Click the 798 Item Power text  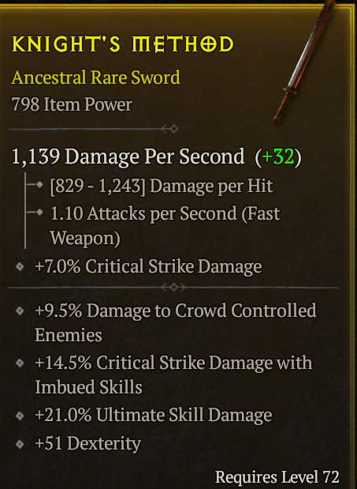[x=72, y=104]
